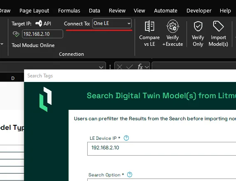Click the connection check icon beside IP
236x181 pixels.
click(x=16, y=34)
